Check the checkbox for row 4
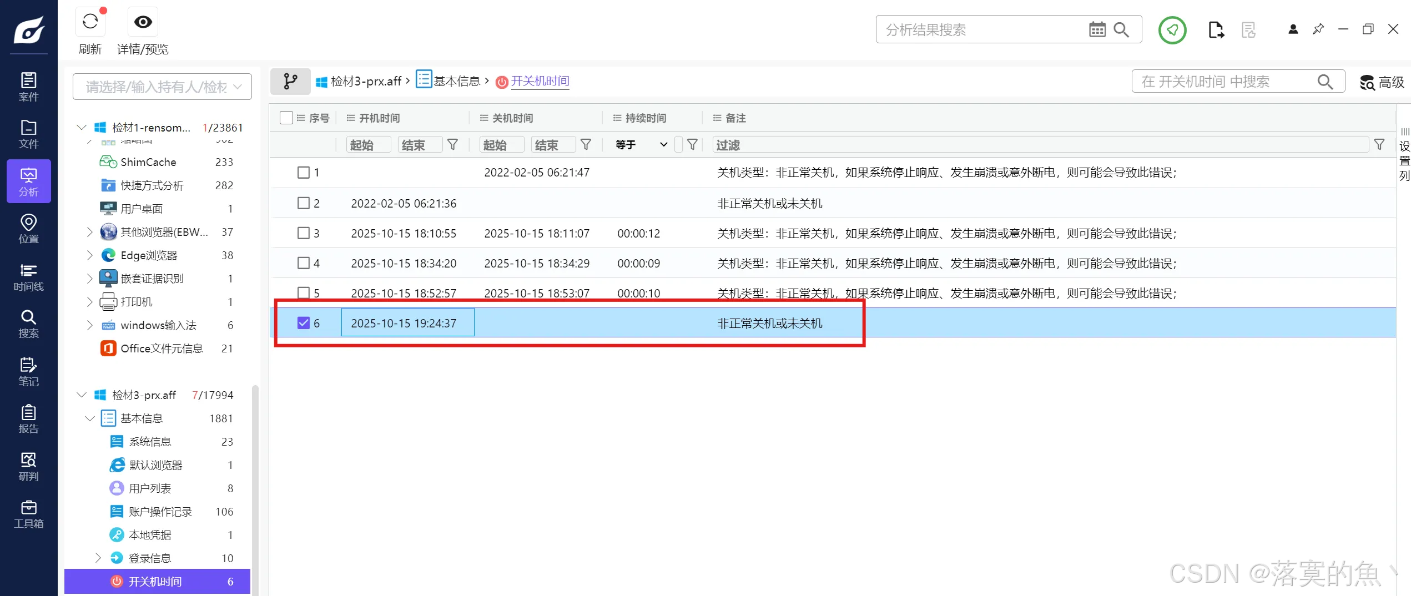The height and width of the screenshot is (596, 1411). pos(304,263)
